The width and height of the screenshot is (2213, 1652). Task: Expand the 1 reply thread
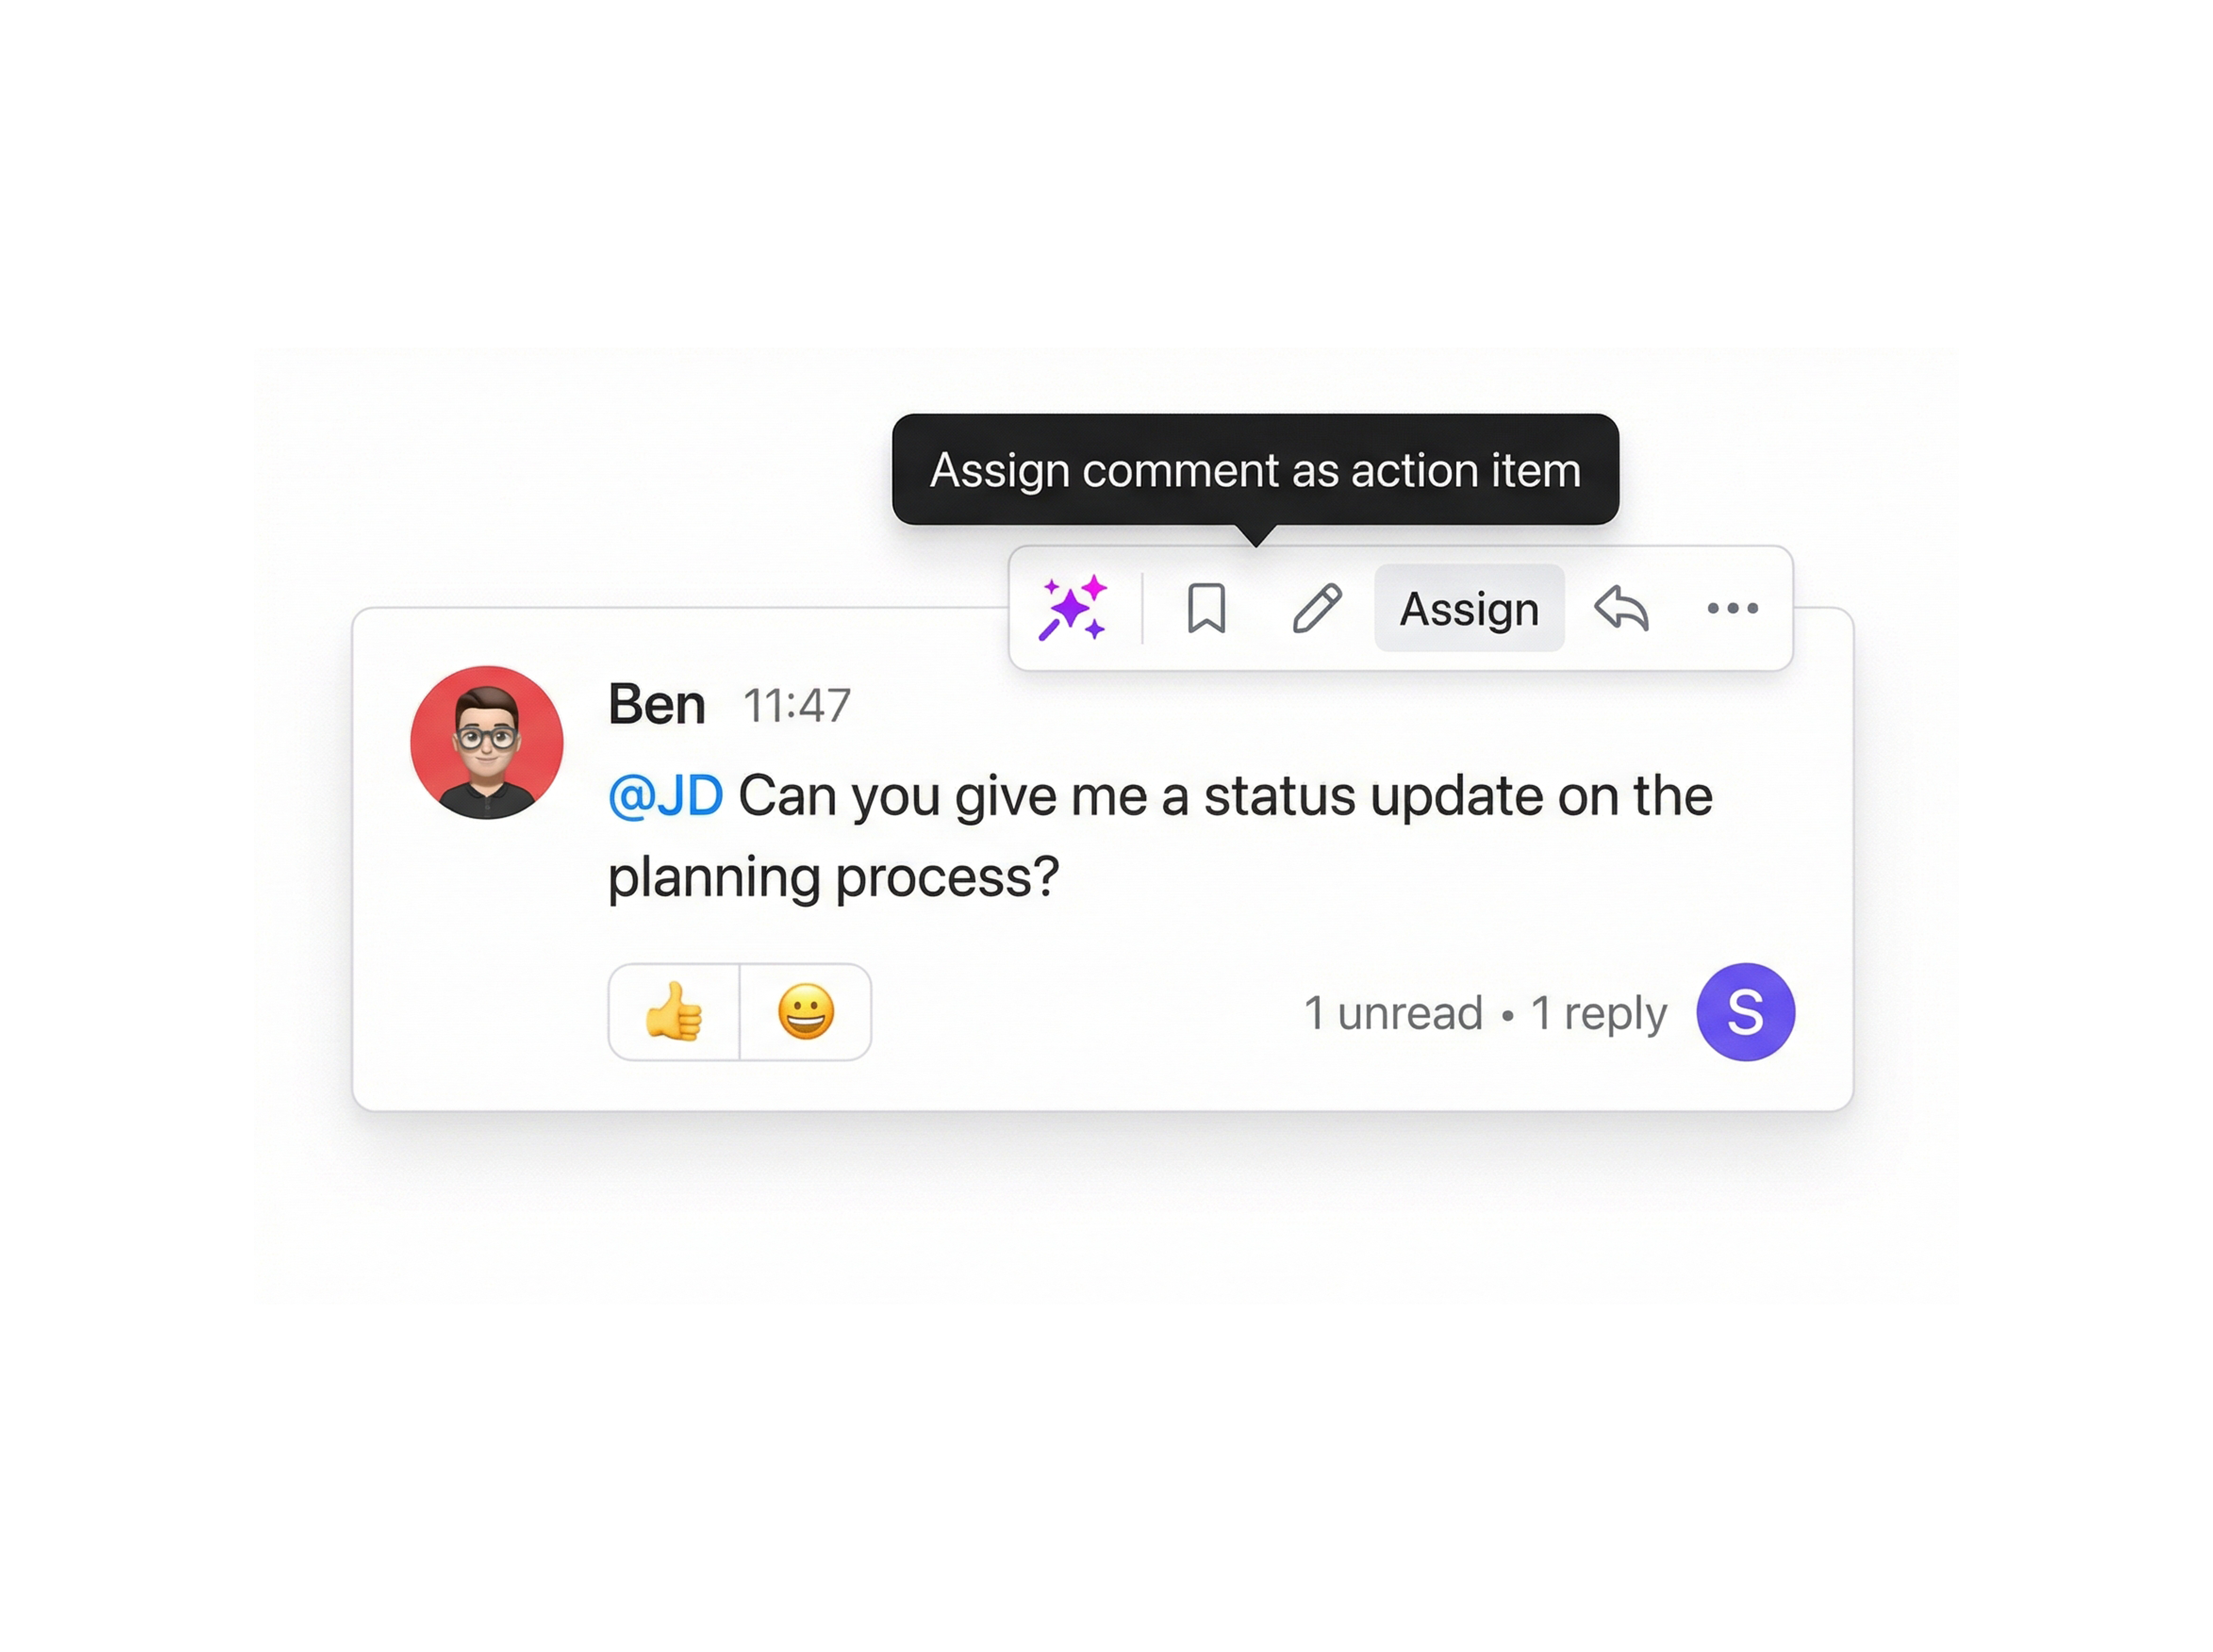[1598, 1012]
